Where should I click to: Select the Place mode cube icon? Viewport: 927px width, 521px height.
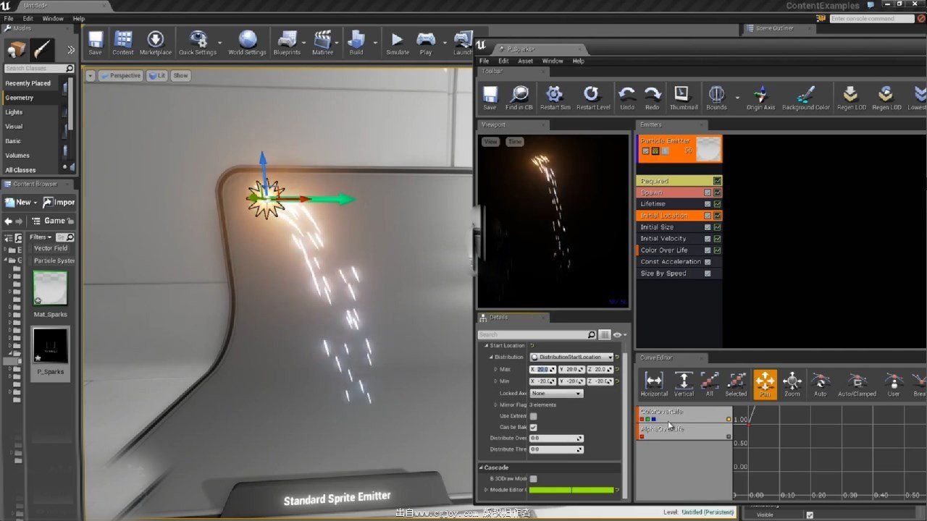click(x=16, y=49)
